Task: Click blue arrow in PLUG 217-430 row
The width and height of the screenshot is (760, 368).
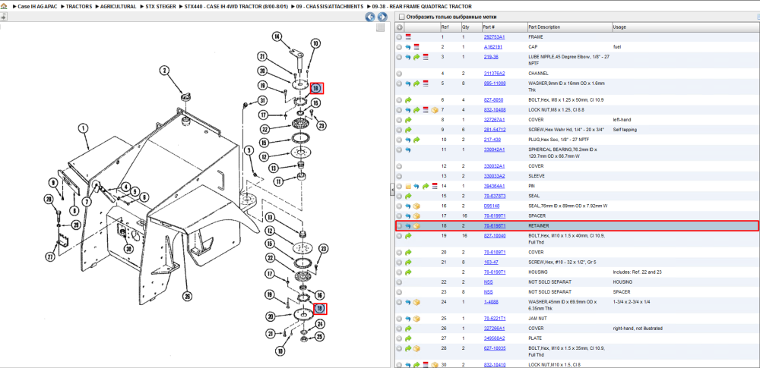Action: pyautogui.click(x=408, y=140)
